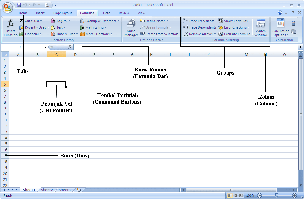This screenshot has height=199, width=304.
Task: Go to the last sheet with navigation arrow
Action: click(x=17, y=190)
